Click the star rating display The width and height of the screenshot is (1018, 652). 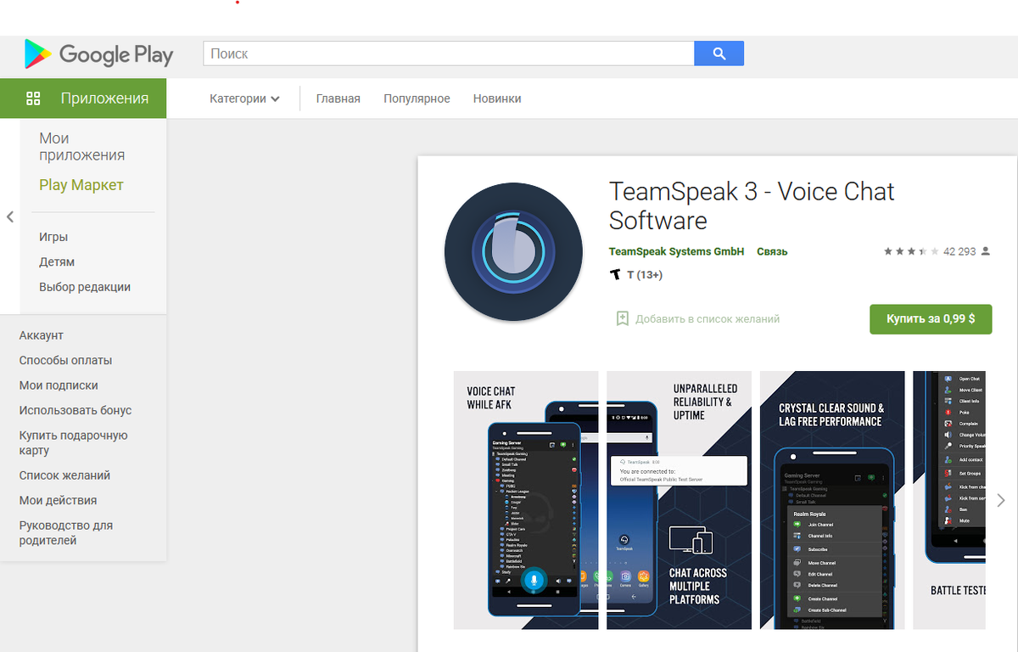click(x=911, y=251)
